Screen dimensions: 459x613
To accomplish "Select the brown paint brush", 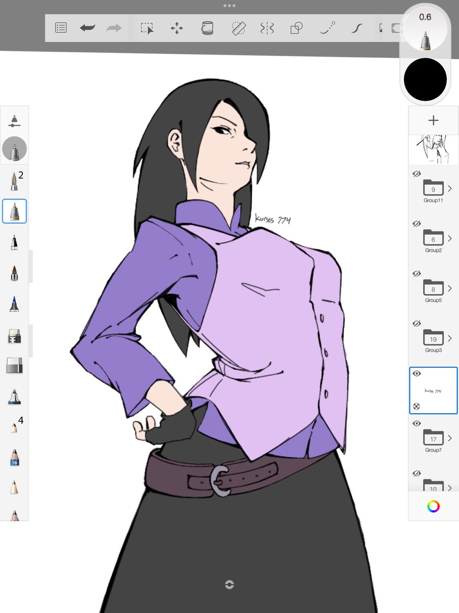I will [15, 273].
